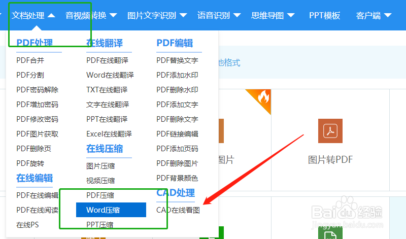406x239 pixels.
Task: Open 在线PS editor link
Action: (27, 225)
